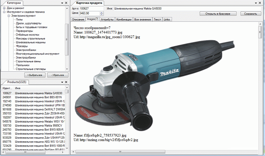Image resolution: width=265 pixels, height=156 pixels.
Task: Click the magazilla.ru image URL text
Action: click(110, 37)
